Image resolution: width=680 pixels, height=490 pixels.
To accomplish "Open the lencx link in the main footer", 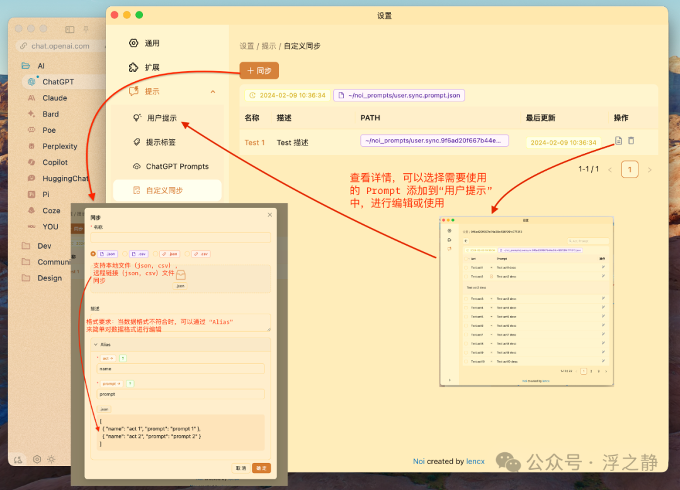I will pos(475,462).
